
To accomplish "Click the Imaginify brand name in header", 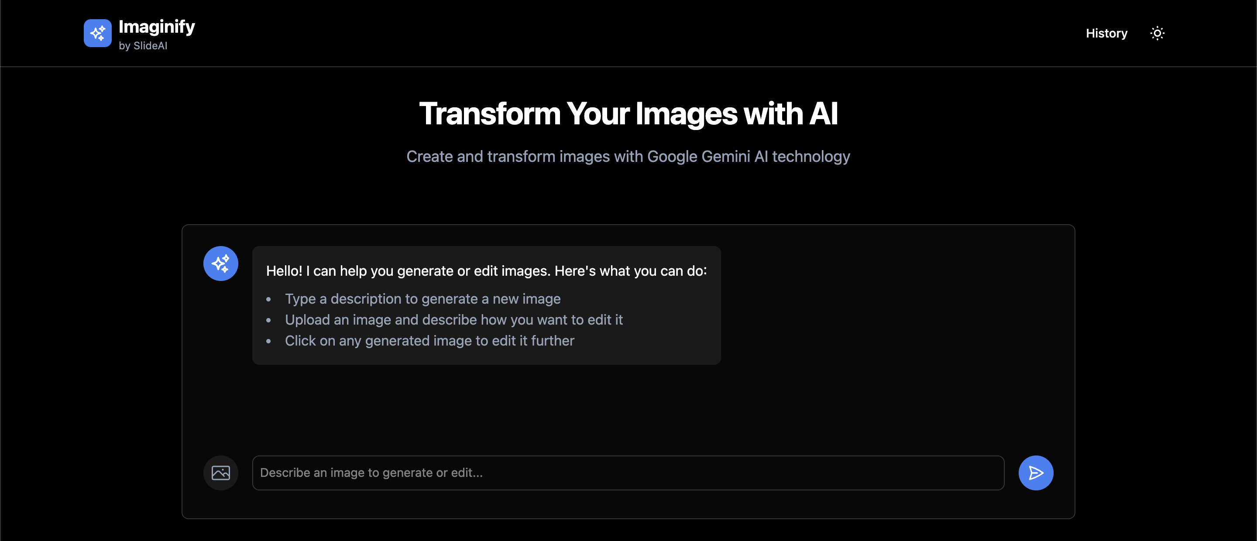I will 157,26.
